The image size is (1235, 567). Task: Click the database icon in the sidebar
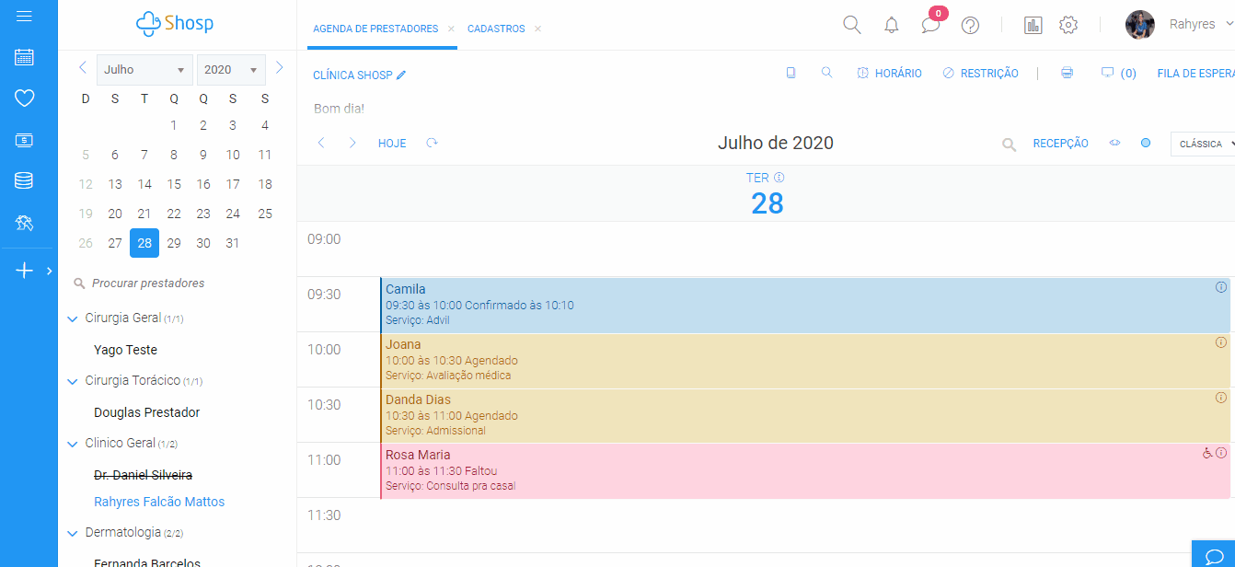[x=25, y=180]
